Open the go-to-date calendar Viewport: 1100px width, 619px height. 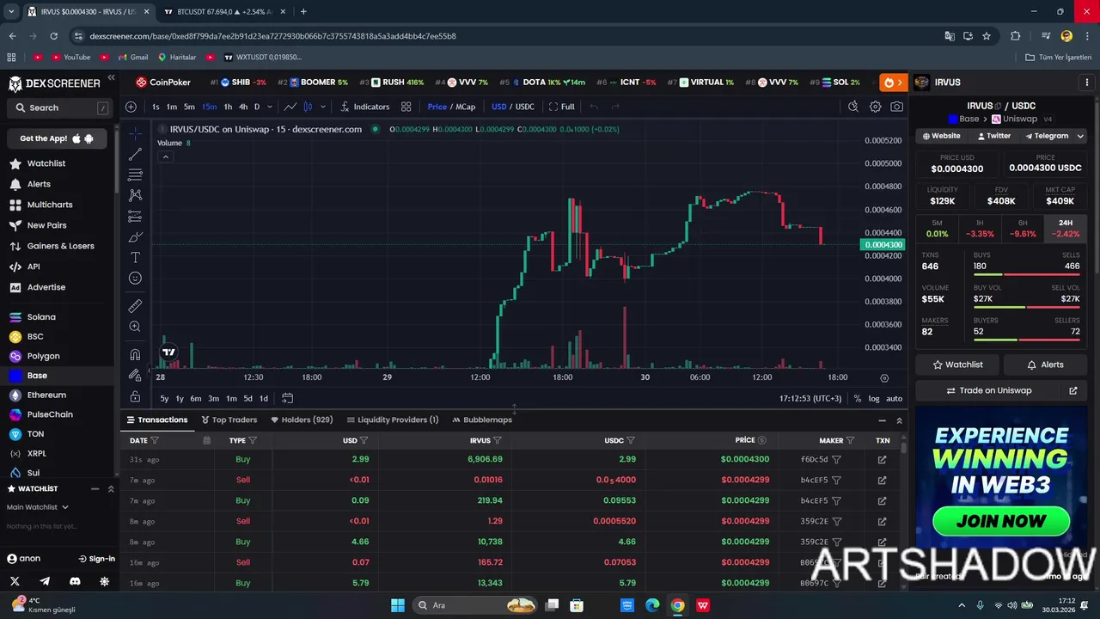click(287, 398)
